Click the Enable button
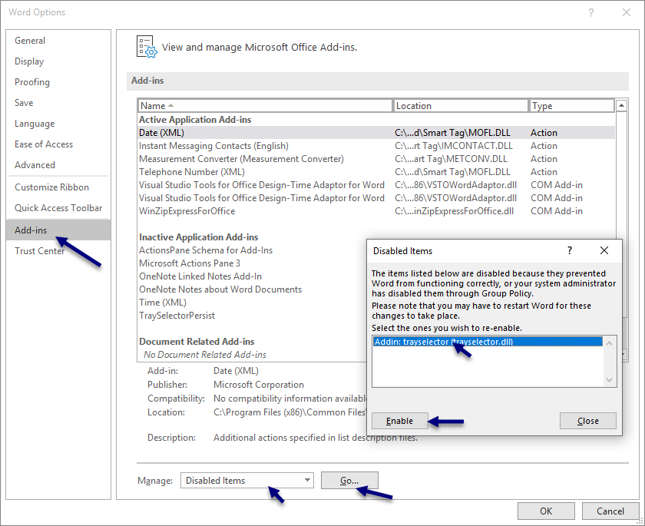 pos(399,421)
